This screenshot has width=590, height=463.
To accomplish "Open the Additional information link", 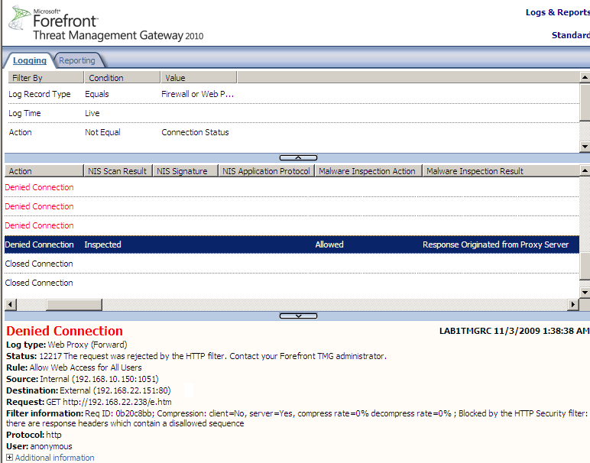I will [x=54, y=458].
